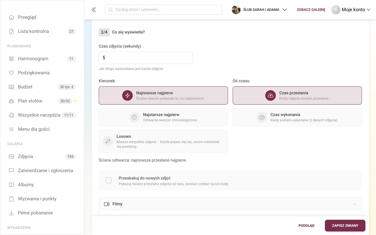This screenshot has height=235, width=376.
Task: Select Czas wykonania timeline option
Action: [x=297, y=117]
